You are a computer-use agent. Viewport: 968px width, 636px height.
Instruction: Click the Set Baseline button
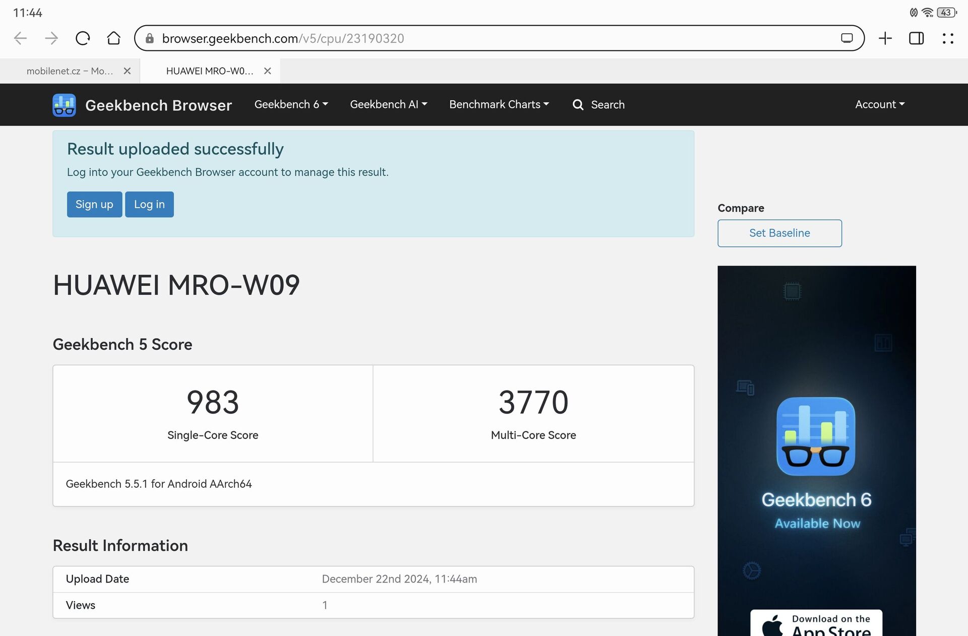pos(780,233)
